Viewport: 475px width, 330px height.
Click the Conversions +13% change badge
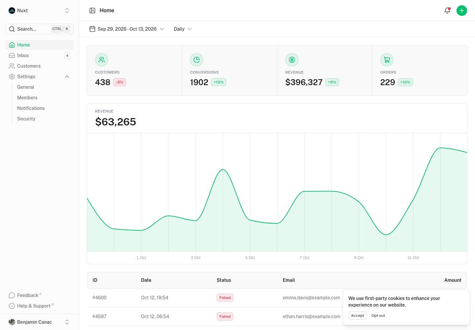[x=219, y=82]
